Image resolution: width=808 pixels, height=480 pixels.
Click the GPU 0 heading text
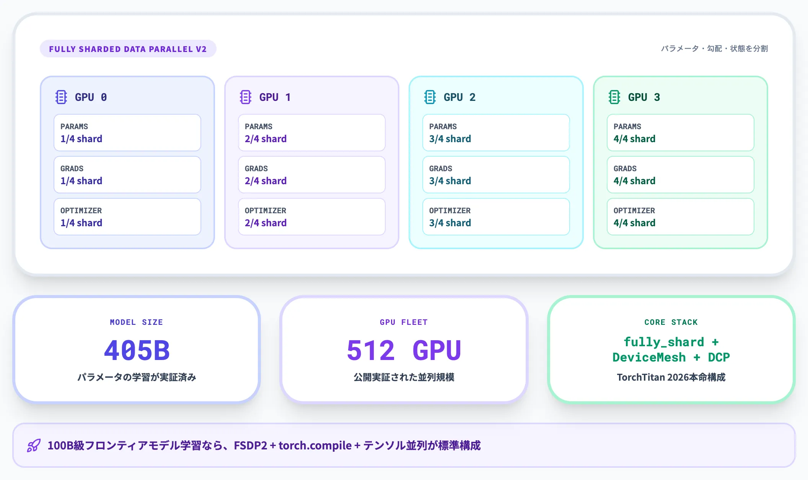pyautogui.click(x=91, y=97)
